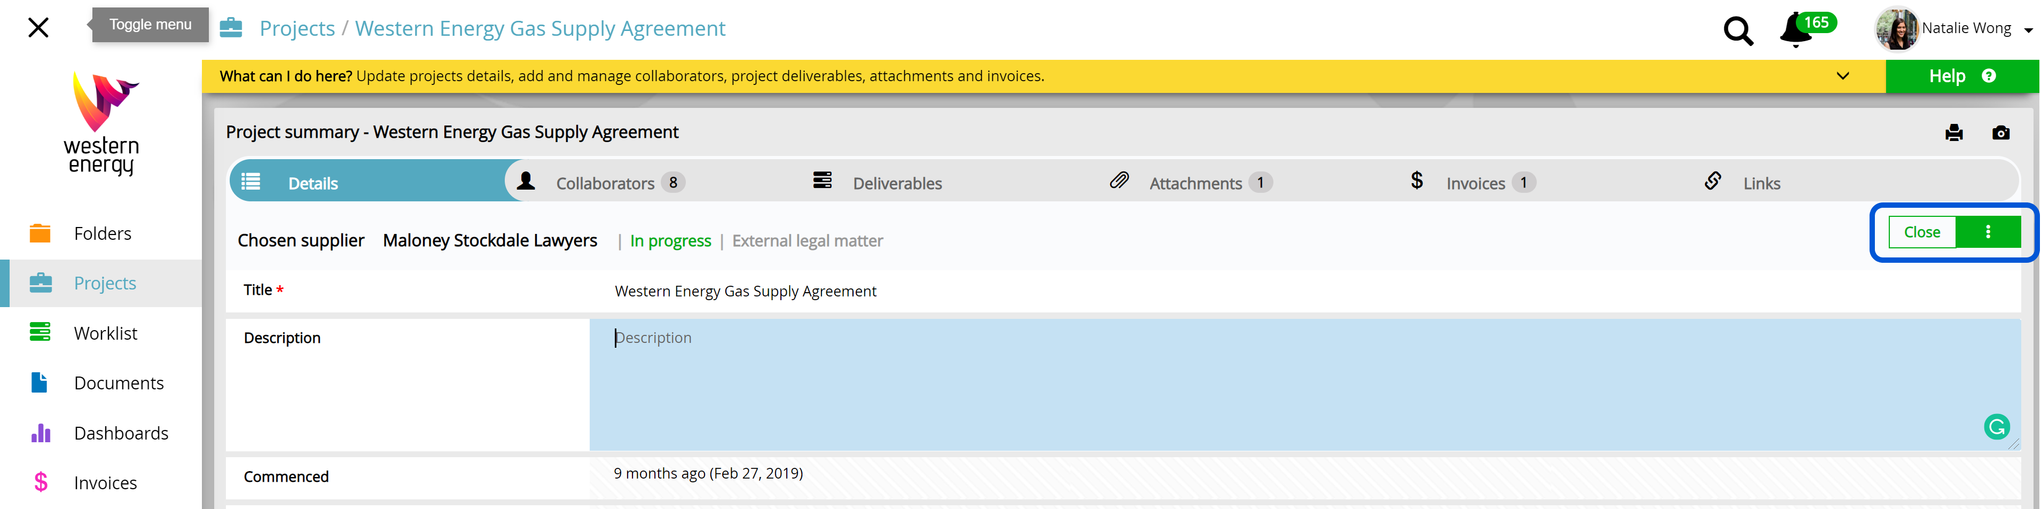Click the chain Links icon
The height and width of the screenshot is (509, 2041).
click(x=1713, y=181)
